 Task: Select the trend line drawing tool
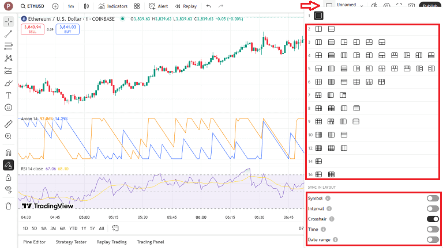(8, 34)
